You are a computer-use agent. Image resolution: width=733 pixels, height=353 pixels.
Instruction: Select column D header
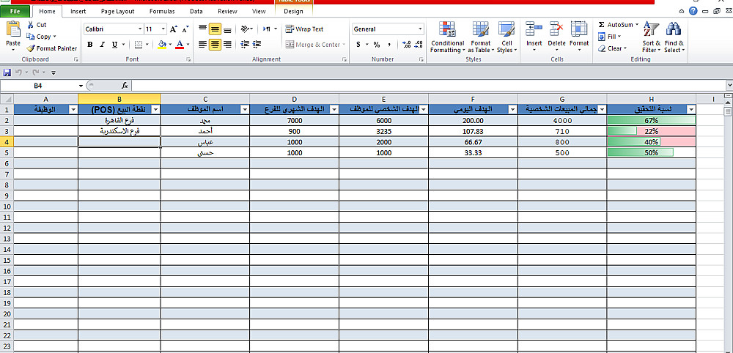[294, 99]
